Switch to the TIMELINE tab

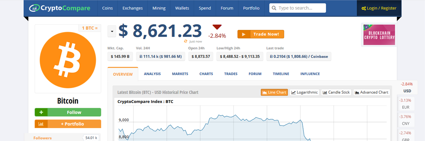tap(281, 74)
